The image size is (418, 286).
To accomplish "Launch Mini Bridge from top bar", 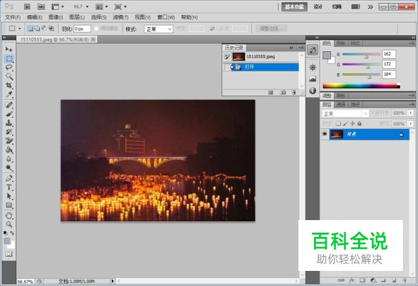I will point(41,7).
